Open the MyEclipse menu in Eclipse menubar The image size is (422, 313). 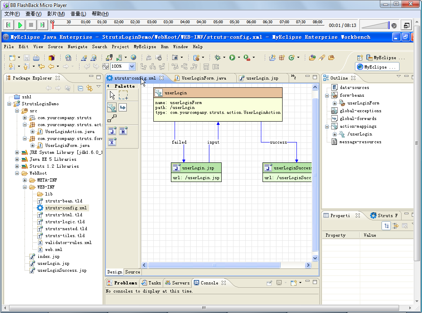(x=145, y=47)
